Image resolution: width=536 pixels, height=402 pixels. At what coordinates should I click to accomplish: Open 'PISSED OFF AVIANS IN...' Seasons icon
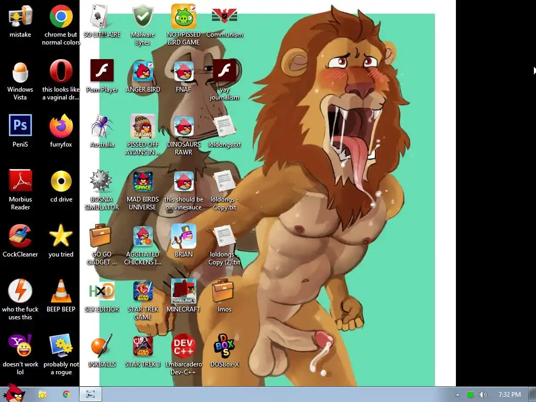coord(142,126)
